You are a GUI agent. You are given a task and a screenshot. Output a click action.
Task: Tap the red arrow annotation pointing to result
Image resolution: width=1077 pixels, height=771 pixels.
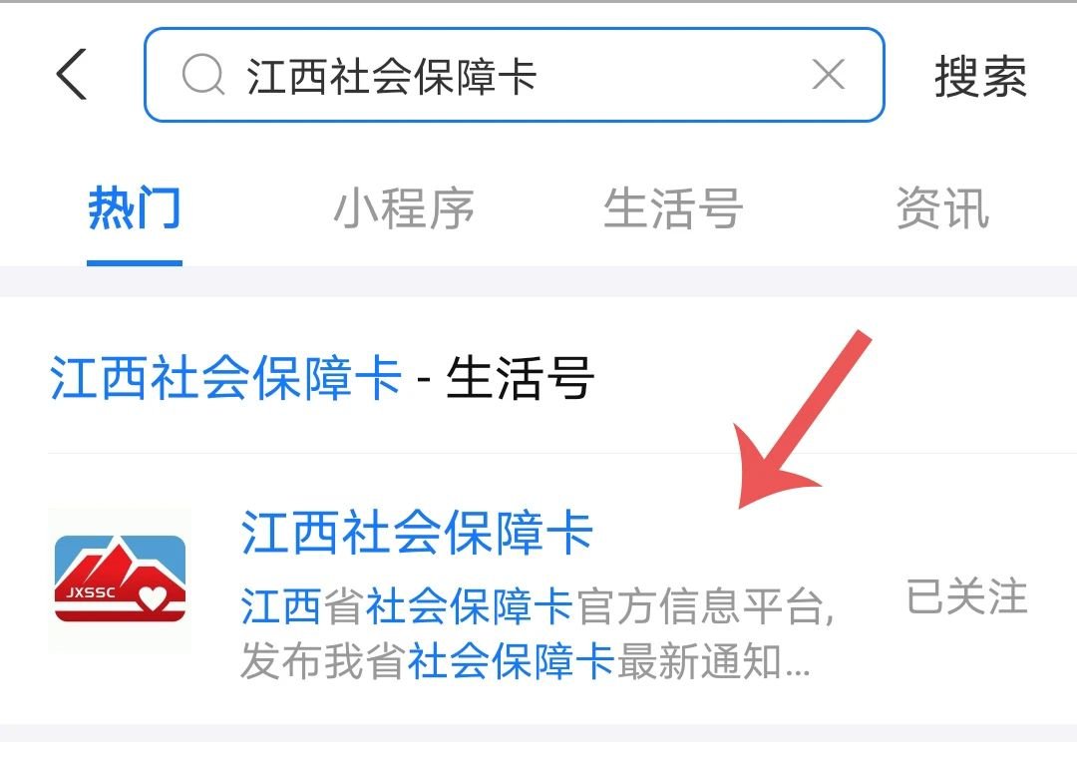[x=800, y=421]
